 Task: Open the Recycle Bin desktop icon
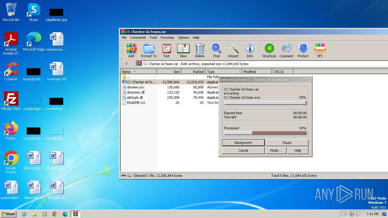pyautogui.click(x=11, y=12)
